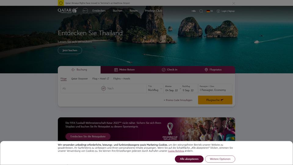Image resolution: width=293 pixels, height=165 pixels.
Task: Open the Entdecken menu
Action: [99, 11]
